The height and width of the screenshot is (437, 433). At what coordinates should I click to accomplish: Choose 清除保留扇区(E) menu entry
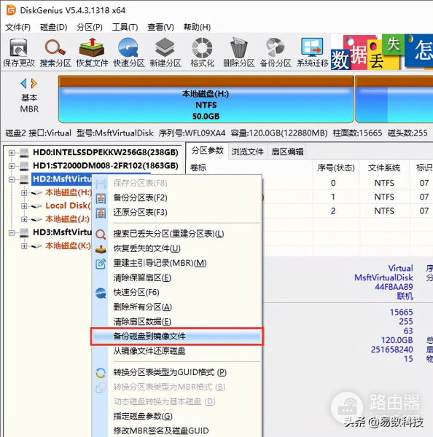point(176,278)
